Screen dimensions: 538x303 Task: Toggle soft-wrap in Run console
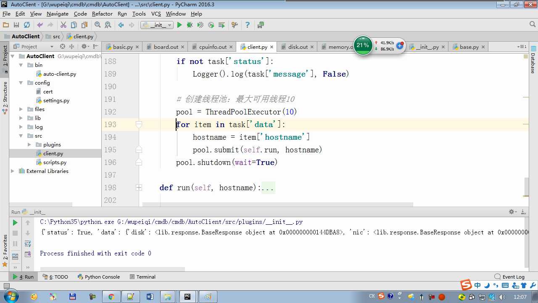point(28,244)
